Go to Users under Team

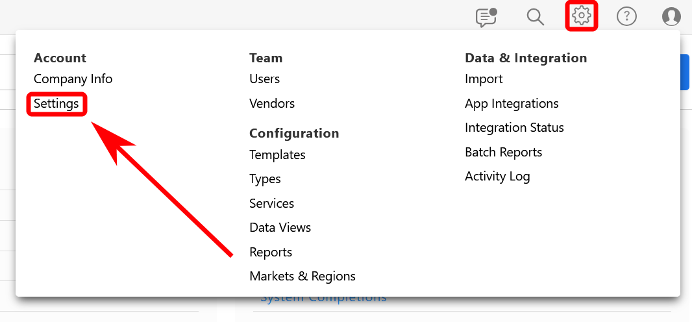pos(264,79)
